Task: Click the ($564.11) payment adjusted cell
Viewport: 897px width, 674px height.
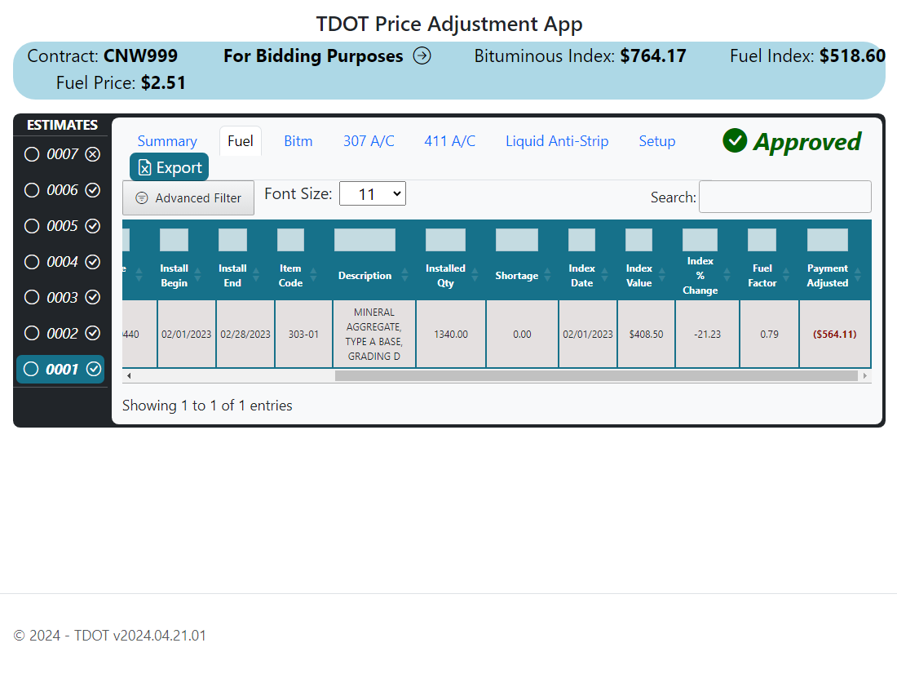Action: tap(835, 334)
